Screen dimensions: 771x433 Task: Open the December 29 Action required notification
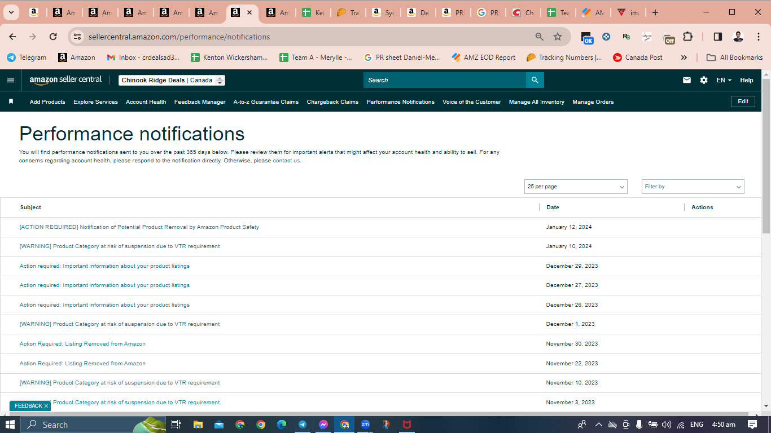pyautogui.click(x=104, y=266)
